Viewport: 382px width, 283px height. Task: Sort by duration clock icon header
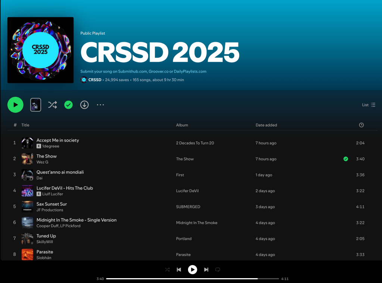click(x=361, y=125)
